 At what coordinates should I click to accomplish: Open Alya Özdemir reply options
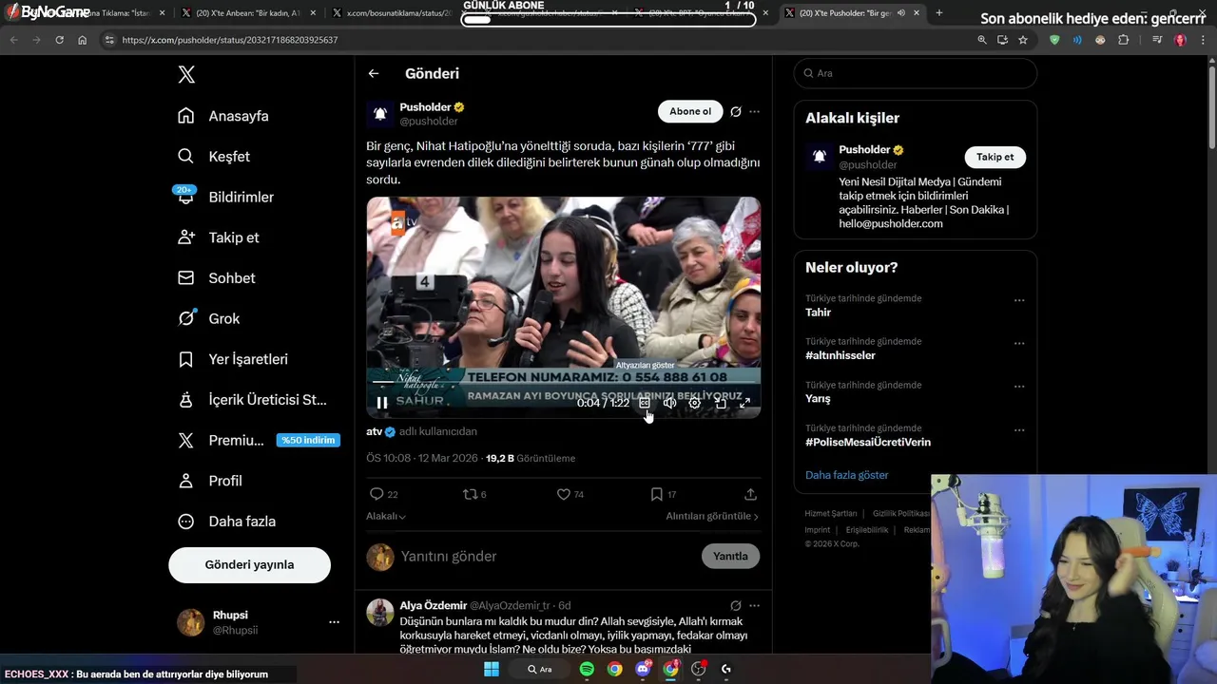tap(754, 605)
